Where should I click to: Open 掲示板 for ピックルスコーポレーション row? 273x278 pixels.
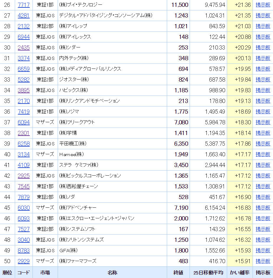[x=263, y=176]
